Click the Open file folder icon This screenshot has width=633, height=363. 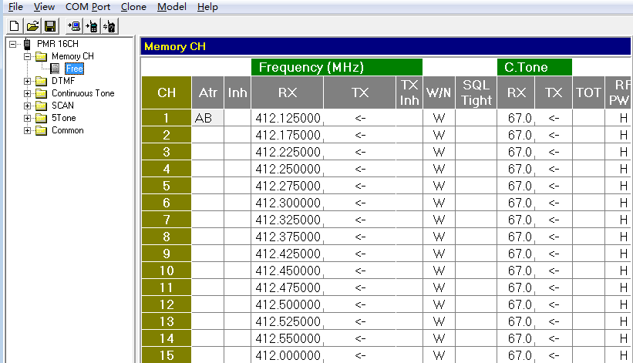[x=32, y=26]
